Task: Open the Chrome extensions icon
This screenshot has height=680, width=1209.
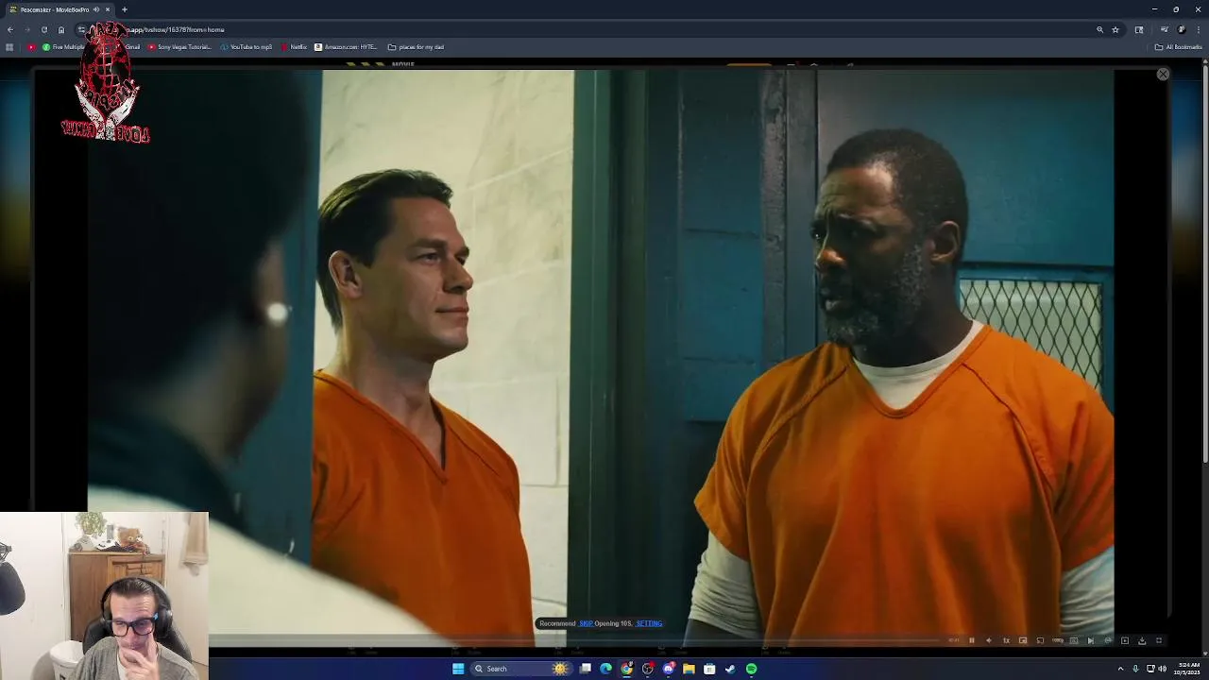Action: (1139, 29)
